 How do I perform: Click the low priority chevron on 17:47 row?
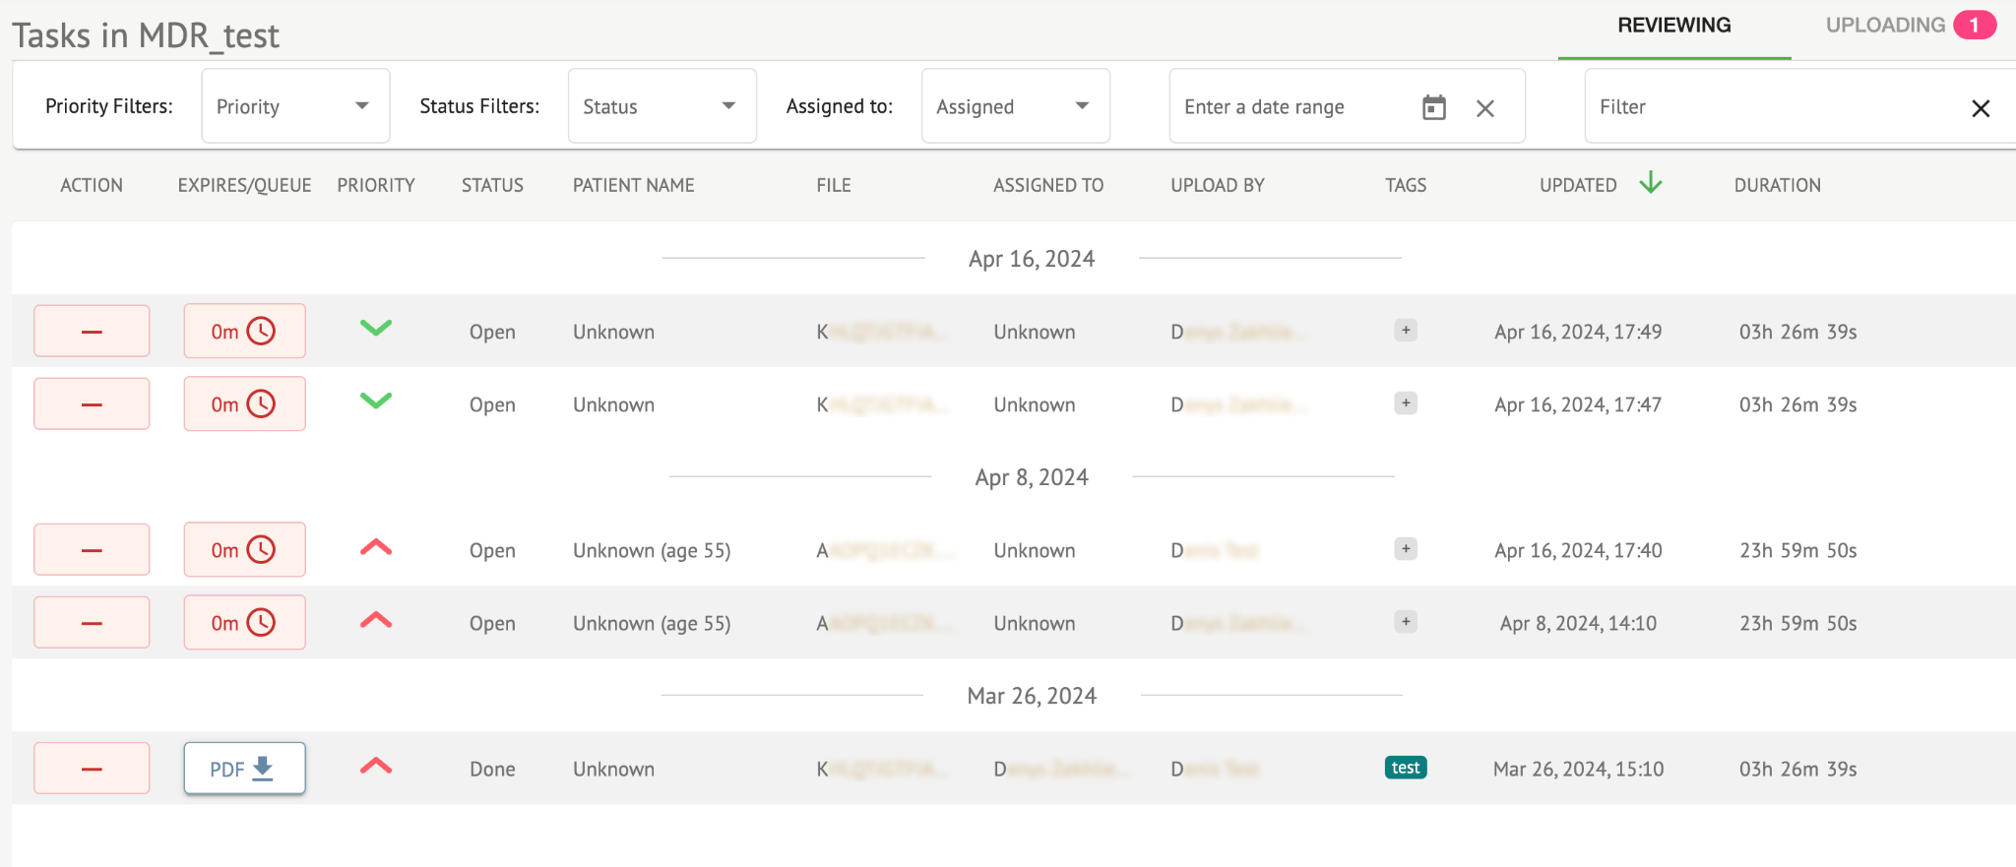(x=376, y=401)
